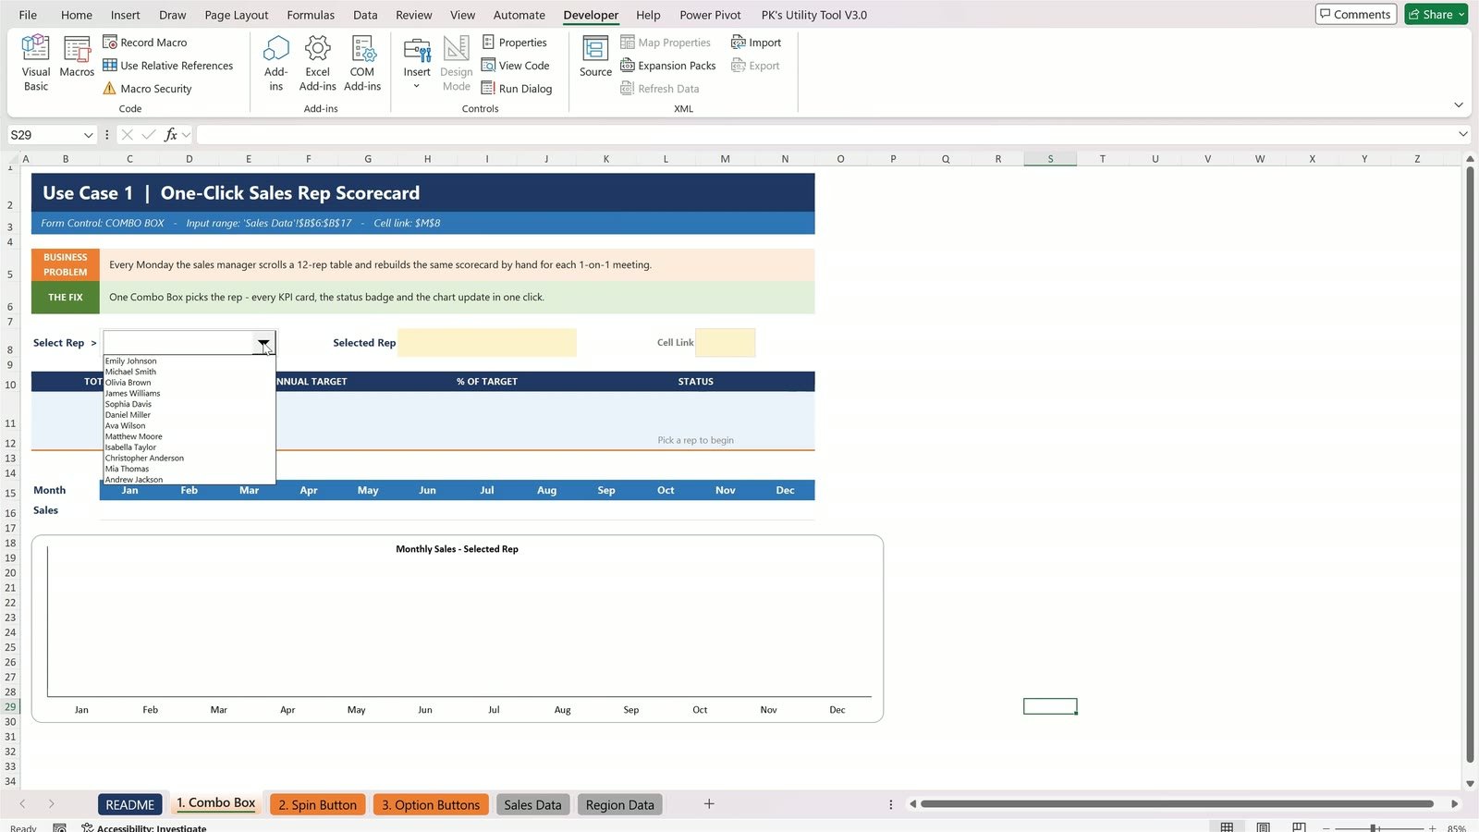Image resolution: width=1479 pixels, height=832 pixels.
Task: Add a new sheet
Action: (709, 804)
